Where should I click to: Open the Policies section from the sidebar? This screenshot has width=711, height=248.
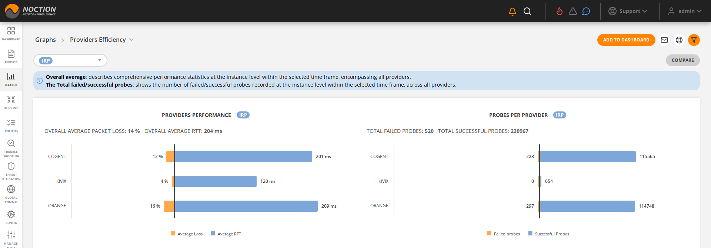(11, 124)
